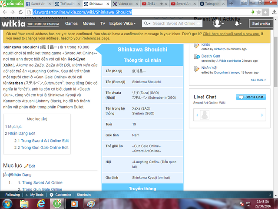The width and height of the screenshot is (278, 209).
Task: Jump to 2.1 Trong Sword Art Online
Action: coord(45,141)
